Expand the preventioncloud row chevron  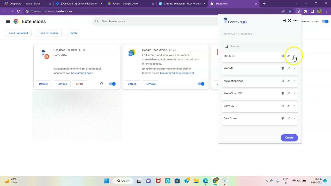click(294, 81)
